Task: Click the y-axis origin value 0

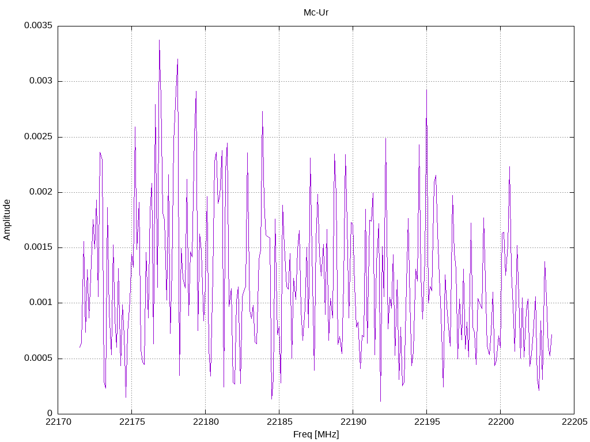Action: click(x=50, y=413)
